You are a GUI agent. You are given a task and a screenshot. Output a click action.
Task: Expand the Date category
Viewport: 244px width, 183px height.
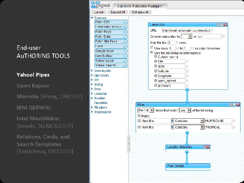point(92,89)
